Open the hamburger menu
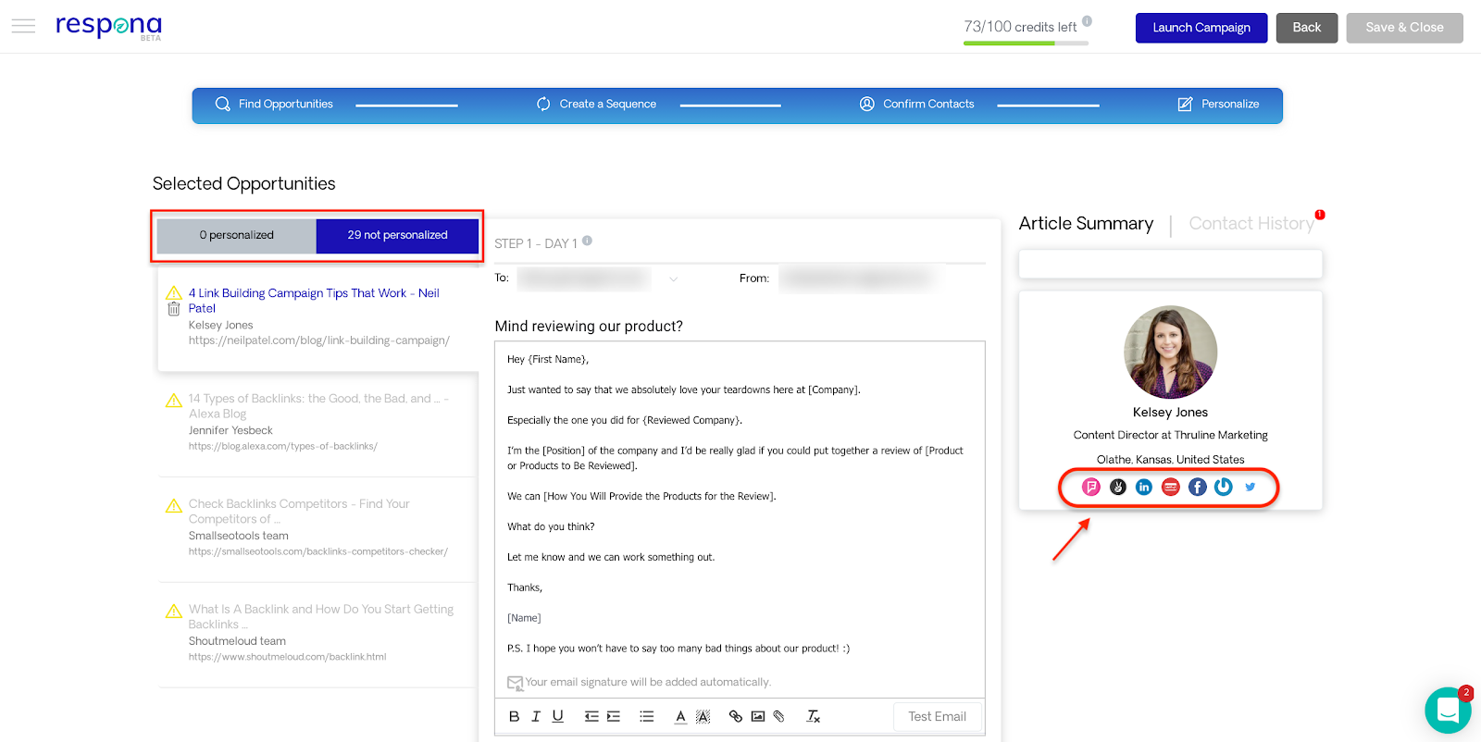 point(23,26)
